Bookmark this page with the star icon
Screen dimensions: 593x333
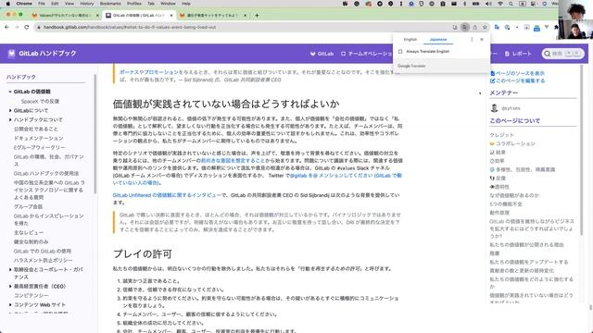point(485,27)
